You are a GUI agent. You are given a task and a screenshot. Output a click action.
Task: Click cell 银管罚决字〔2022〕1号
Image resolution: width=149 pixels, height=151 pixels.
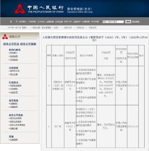(70, 85)
